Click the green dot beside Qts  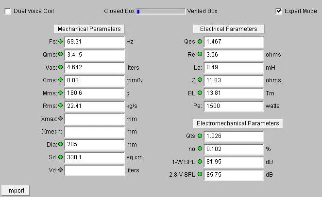coord(200,136)
